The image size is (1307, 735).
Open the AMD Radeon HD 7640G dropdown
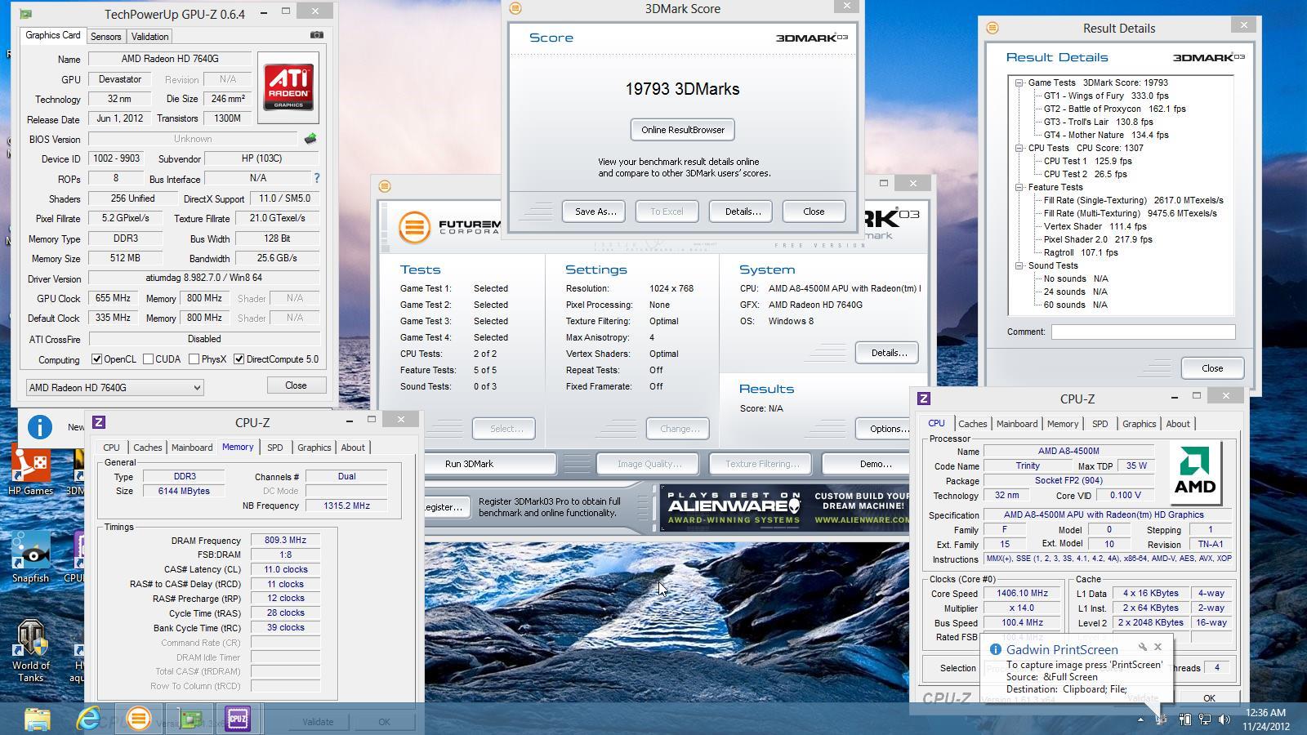[x=114, y=388]
